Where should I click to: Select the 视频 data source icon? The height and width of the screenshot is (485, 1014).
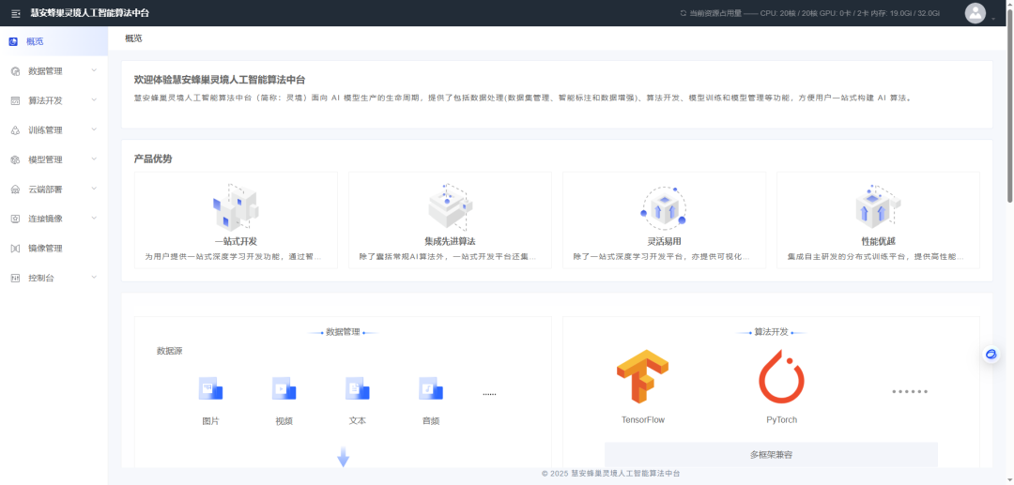coord(284,388)
